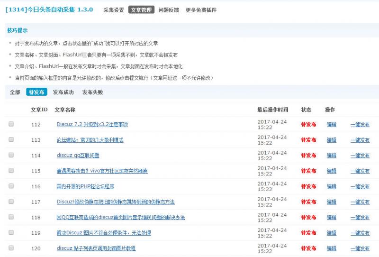379x257 pixels.
Task: Open article 'Discuz 7.2 升级到x3.2注意事项'
Action: [92, 125]
